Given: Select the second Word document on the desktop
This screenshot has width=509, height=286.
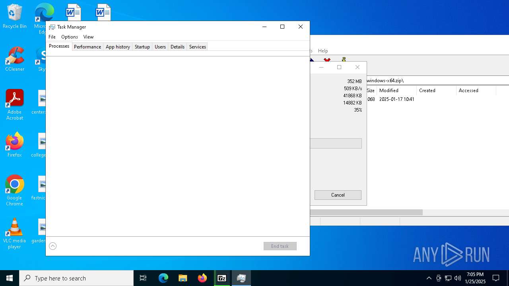Looking at the screenshot, I should [103, 12].
